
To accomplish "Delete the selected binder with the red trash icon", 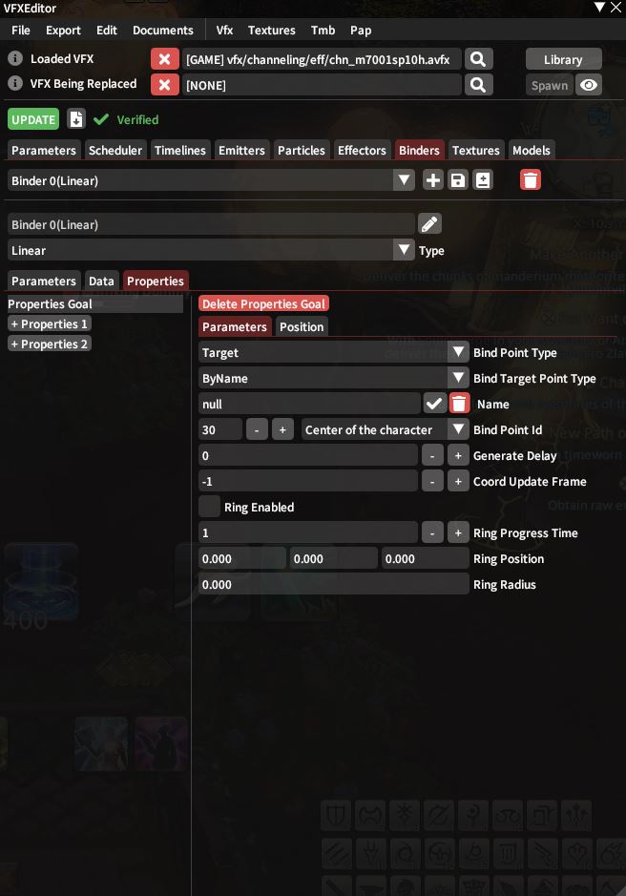I will pyautogui.click(x=531, y=180).
